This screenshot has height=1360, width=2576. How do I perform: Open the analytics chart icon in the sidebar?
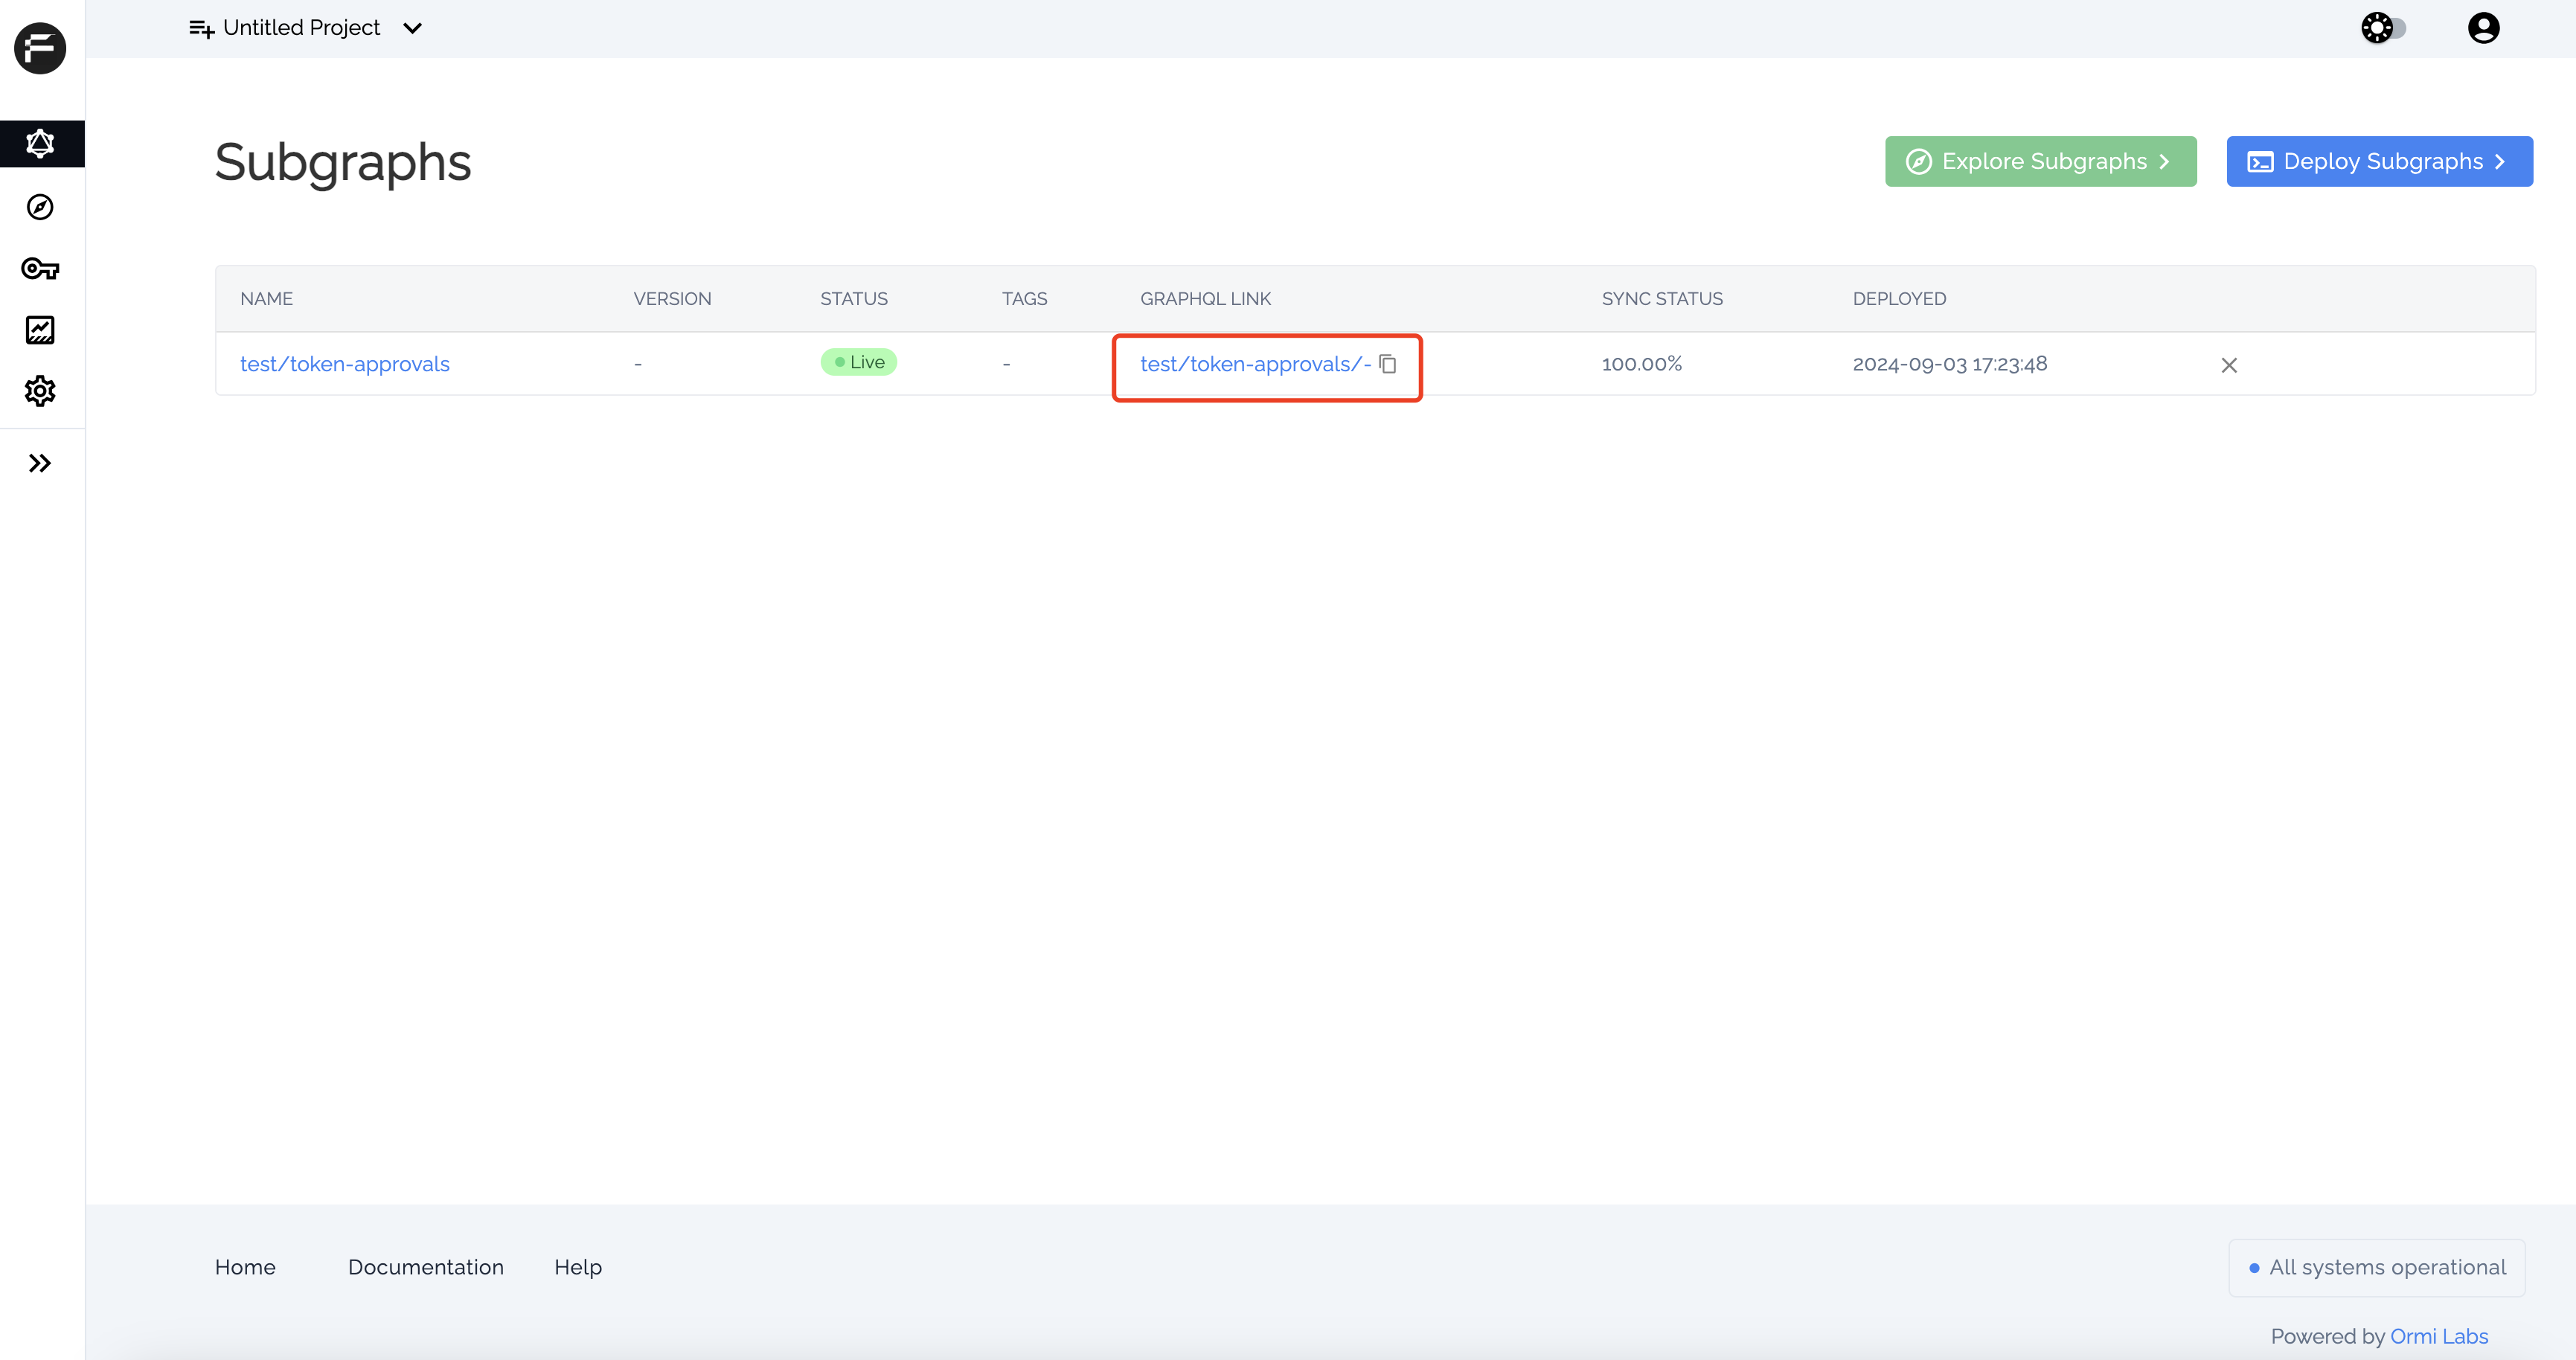(x=40, y=330)
